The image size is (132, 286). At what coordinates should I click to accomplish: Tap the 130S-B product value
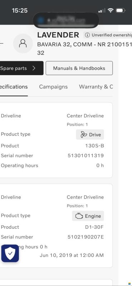[x=94, y=146]
